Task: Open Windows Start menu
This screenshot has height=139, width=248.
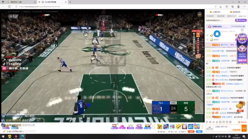Action: 3,137
